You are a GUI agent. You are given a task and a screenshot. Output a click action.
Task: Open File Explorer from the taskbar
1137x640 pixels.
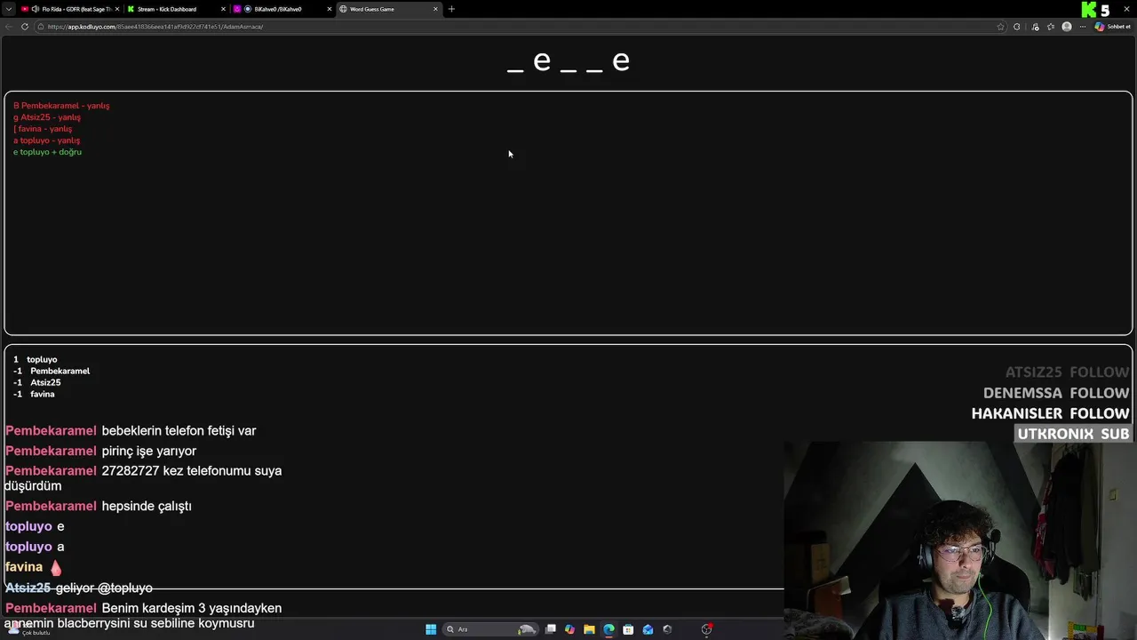589,629
